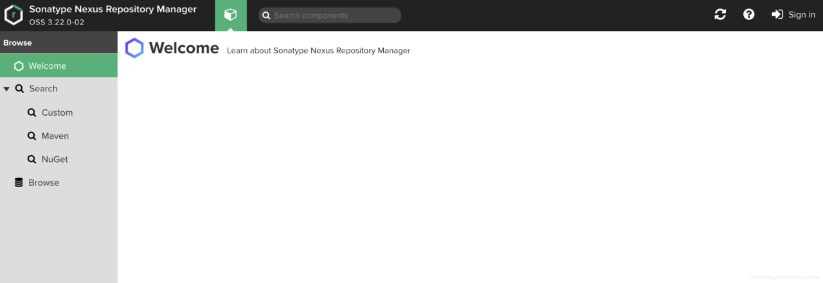
Task: Click the magnifier icon beside Custom
Action: click(32, 113)
